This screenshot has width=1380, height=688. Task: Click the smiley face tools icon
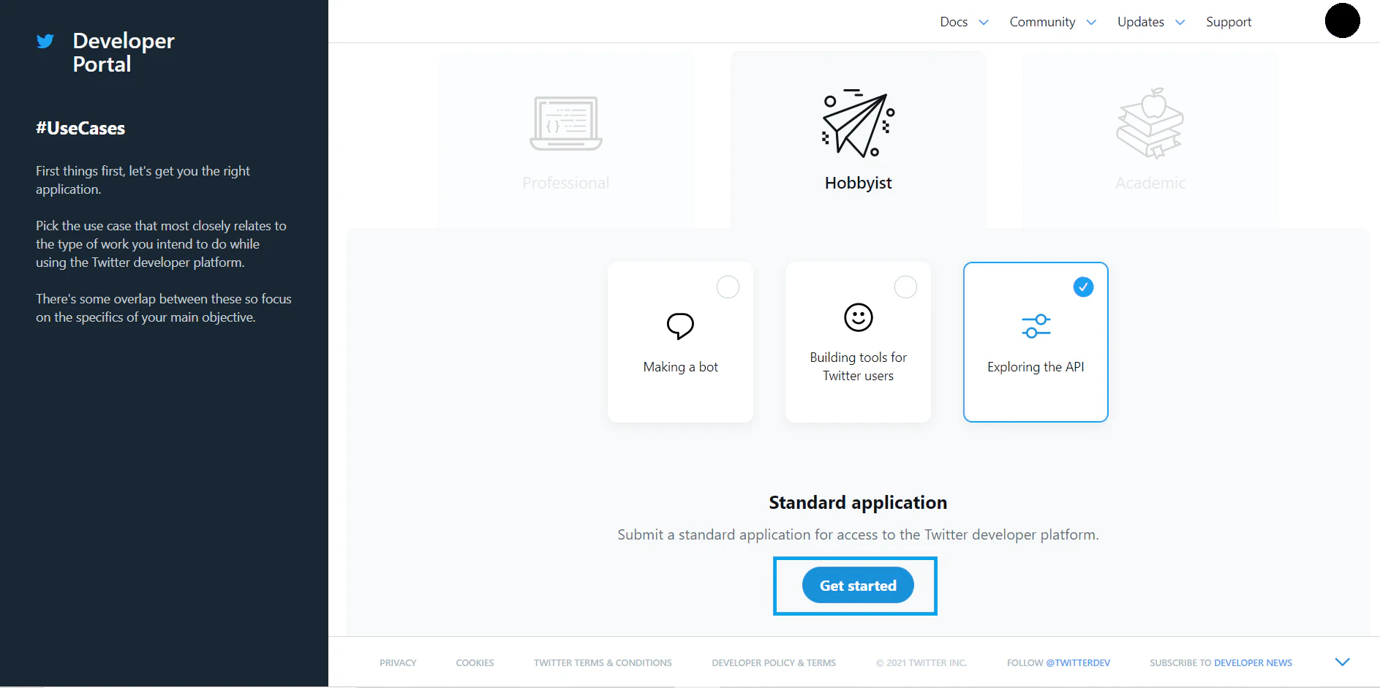pos(858,317)
